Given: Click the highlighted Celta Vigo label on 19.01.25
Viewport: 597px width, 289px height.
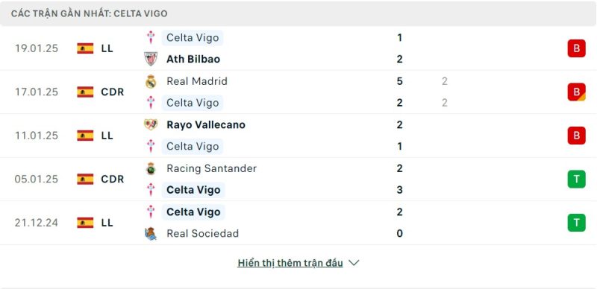Looking at the screenshot, I should (193, 38).
